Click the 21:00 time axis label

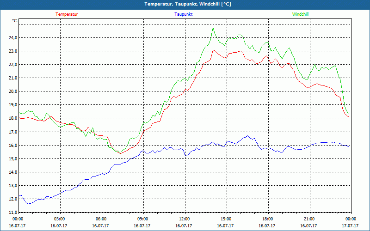point(309,219)
